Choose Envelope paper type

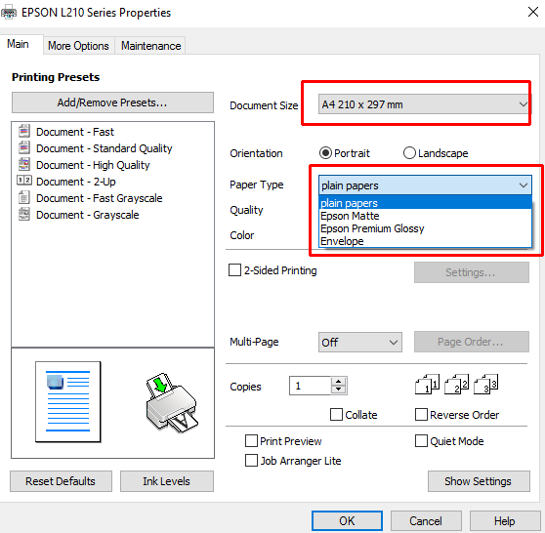click(x=425, y=241)
